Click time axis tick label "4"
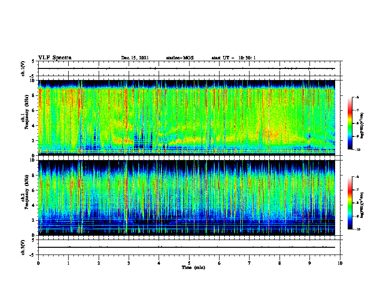Viewport: 383px width, 295px height. (x=159, y=263)
